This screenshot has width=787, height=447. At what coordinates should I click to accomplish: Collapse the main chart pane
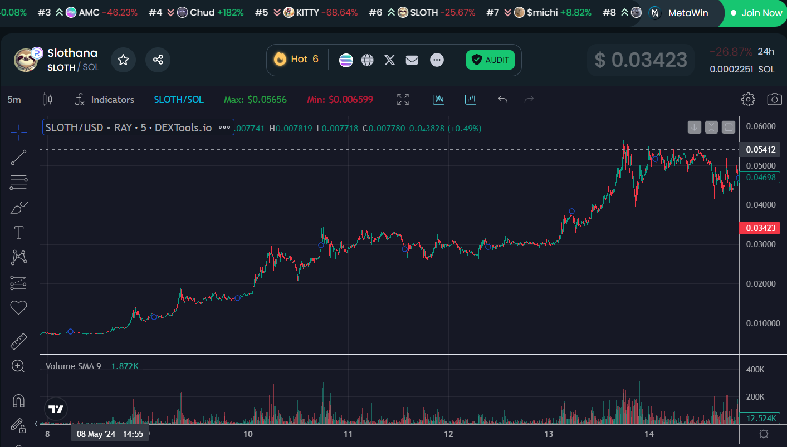point(711,127)
